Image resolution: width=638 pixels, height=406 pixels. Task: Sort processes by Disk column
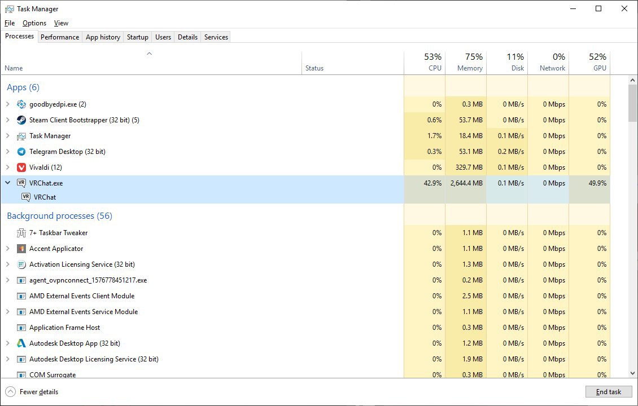(507, 63)
